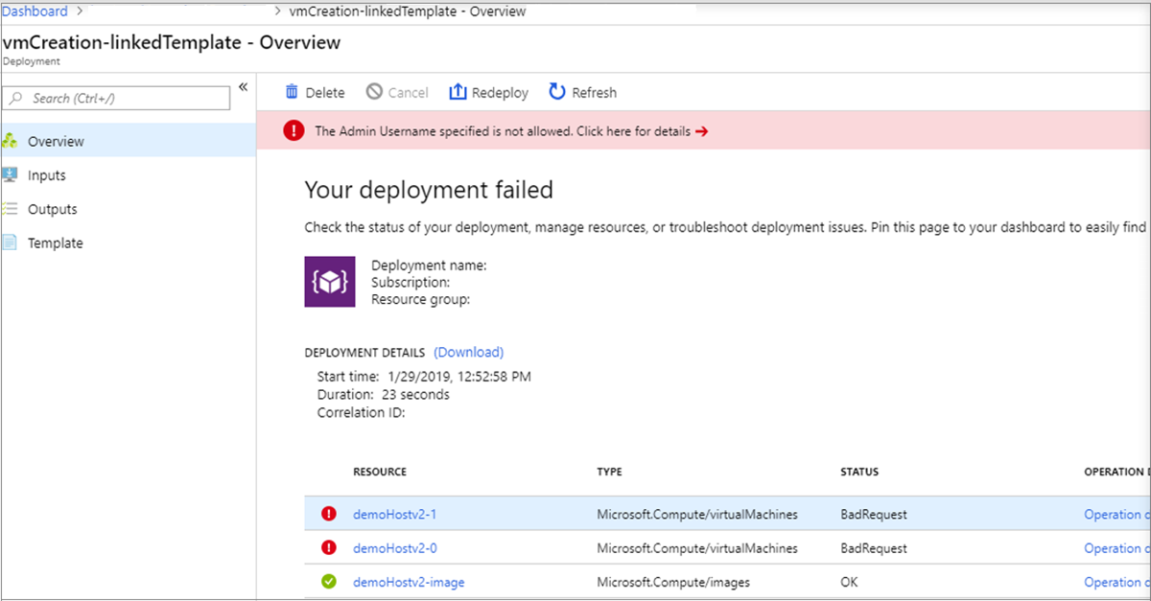
Task: Click the Subscription label
Action: [411, 283]
